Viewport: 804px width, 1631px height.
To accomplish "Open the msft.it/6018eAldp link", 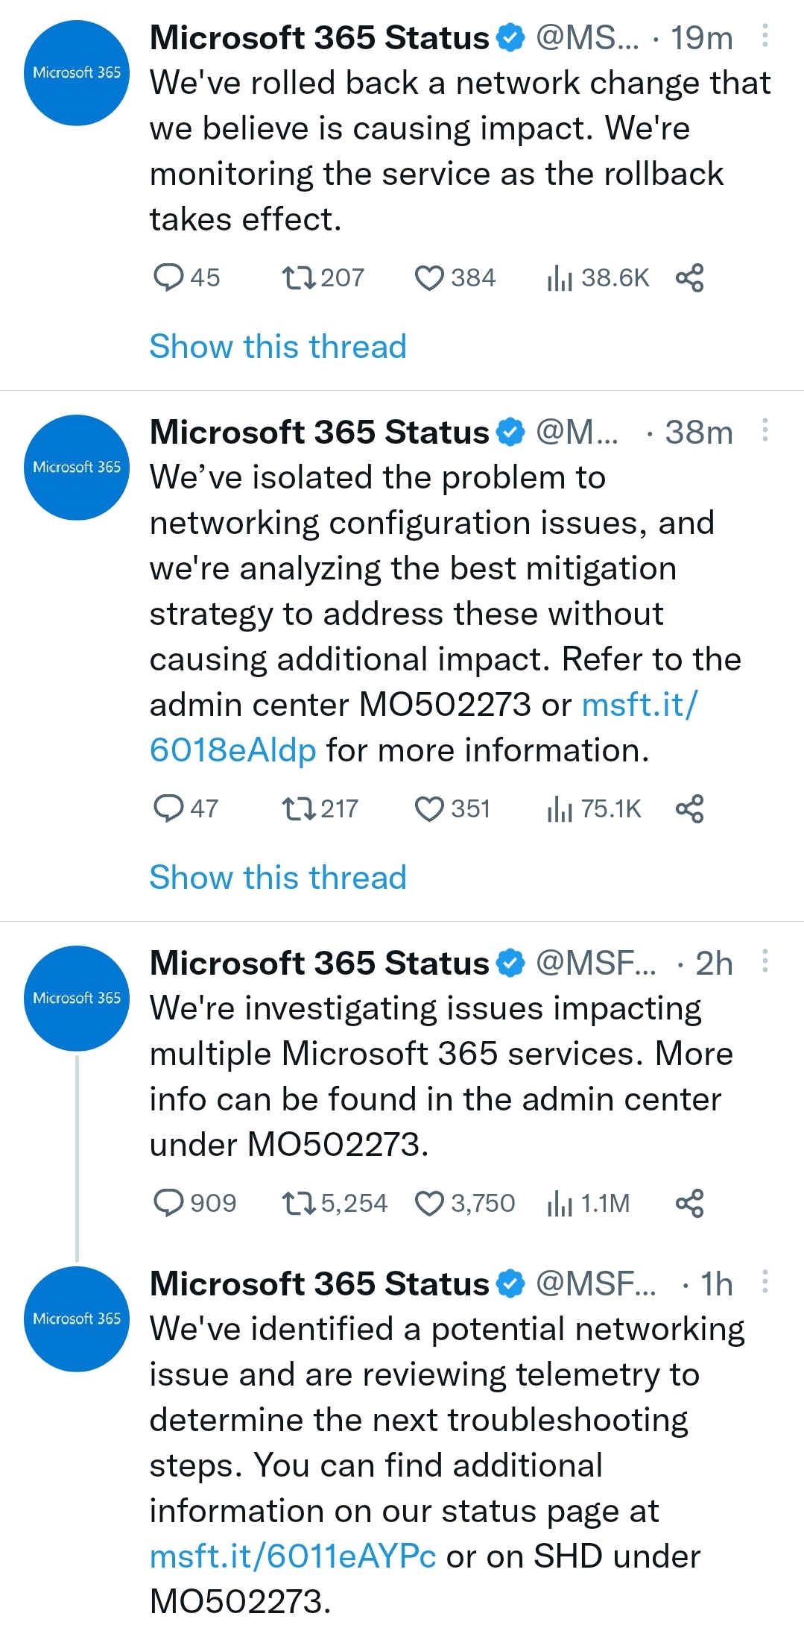I will [x=423, y=727].
